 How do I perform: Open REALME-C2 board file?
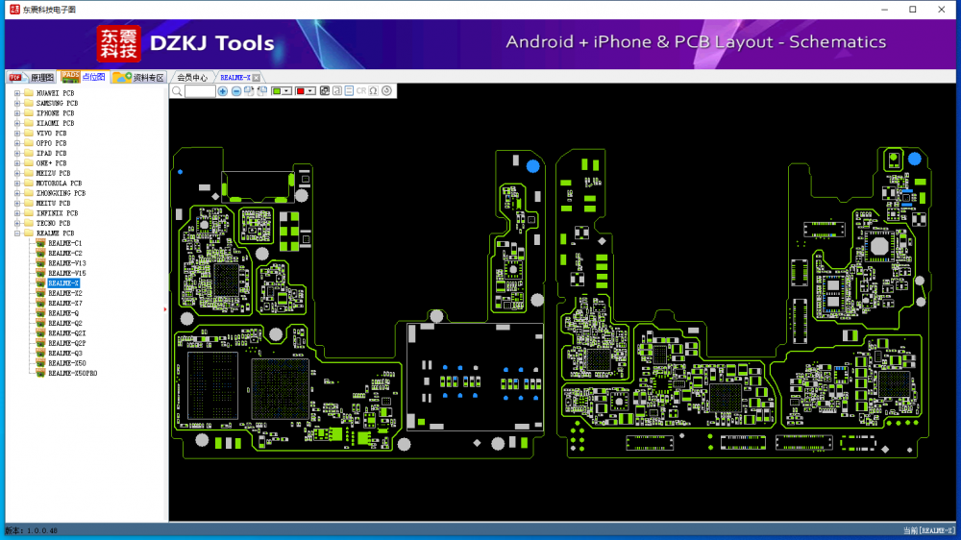click(64, 253)
